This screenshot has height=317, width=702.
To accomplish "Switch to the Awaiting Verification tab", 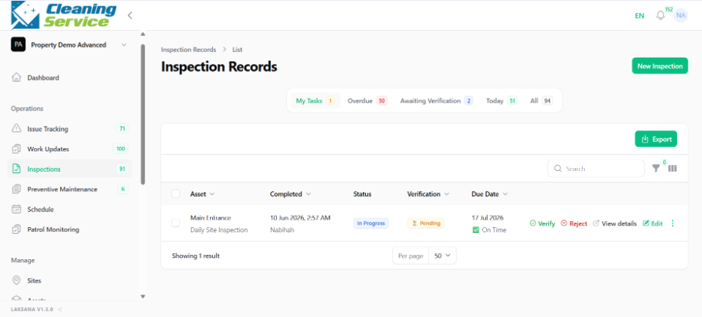I will pyautogui.click(x=436, y=101).
